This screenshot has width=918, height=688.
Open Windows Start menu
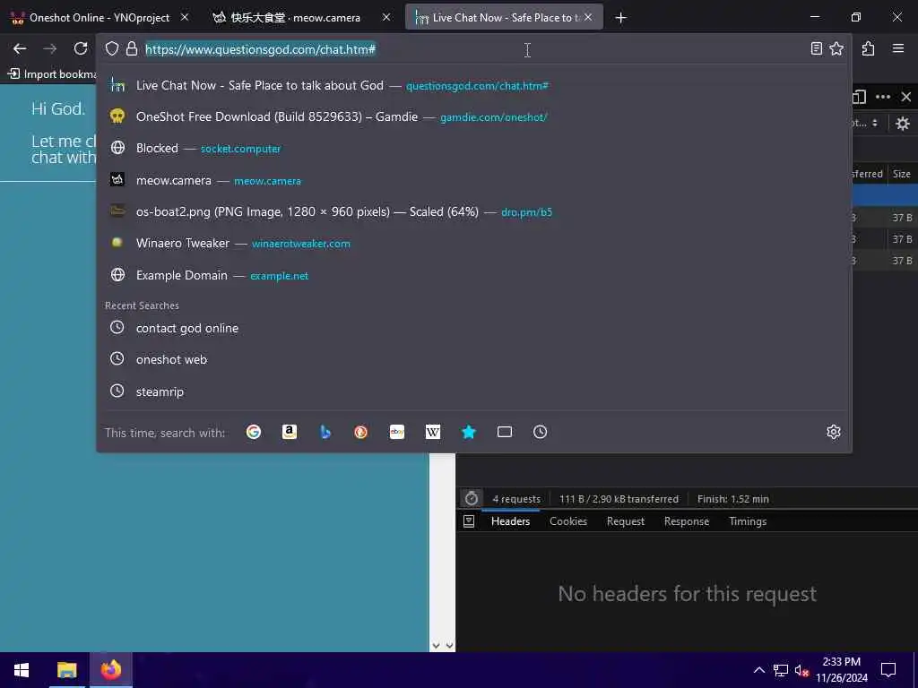pos(22,670)
